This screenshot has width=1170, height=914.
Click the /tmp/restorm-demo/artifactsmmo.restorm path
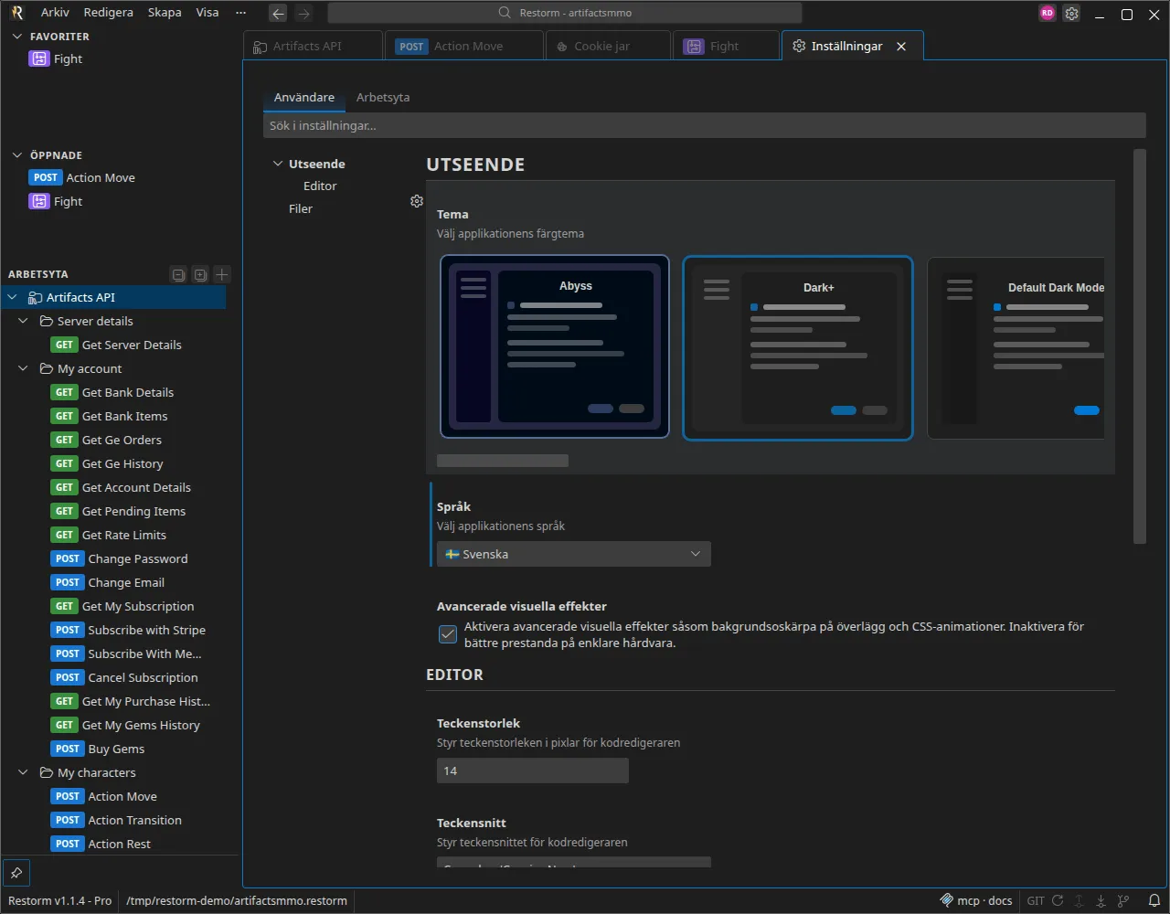(237, 900)
